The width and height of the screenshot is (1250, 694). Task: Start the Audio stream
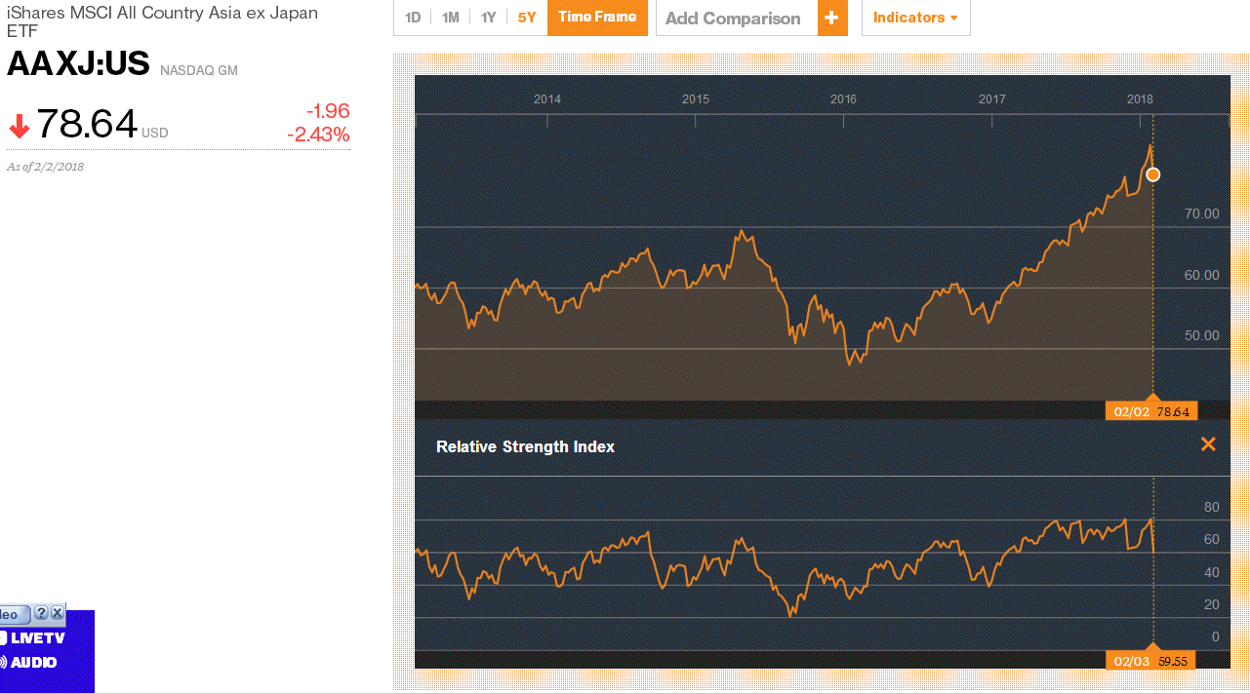(29, 663)
